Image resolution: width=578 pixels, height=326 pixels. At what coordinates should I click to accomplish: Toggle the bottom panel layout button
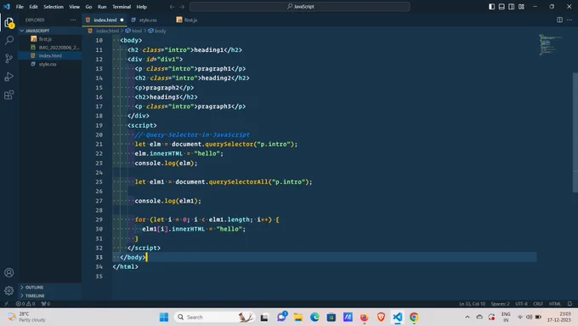pos(501,7)
